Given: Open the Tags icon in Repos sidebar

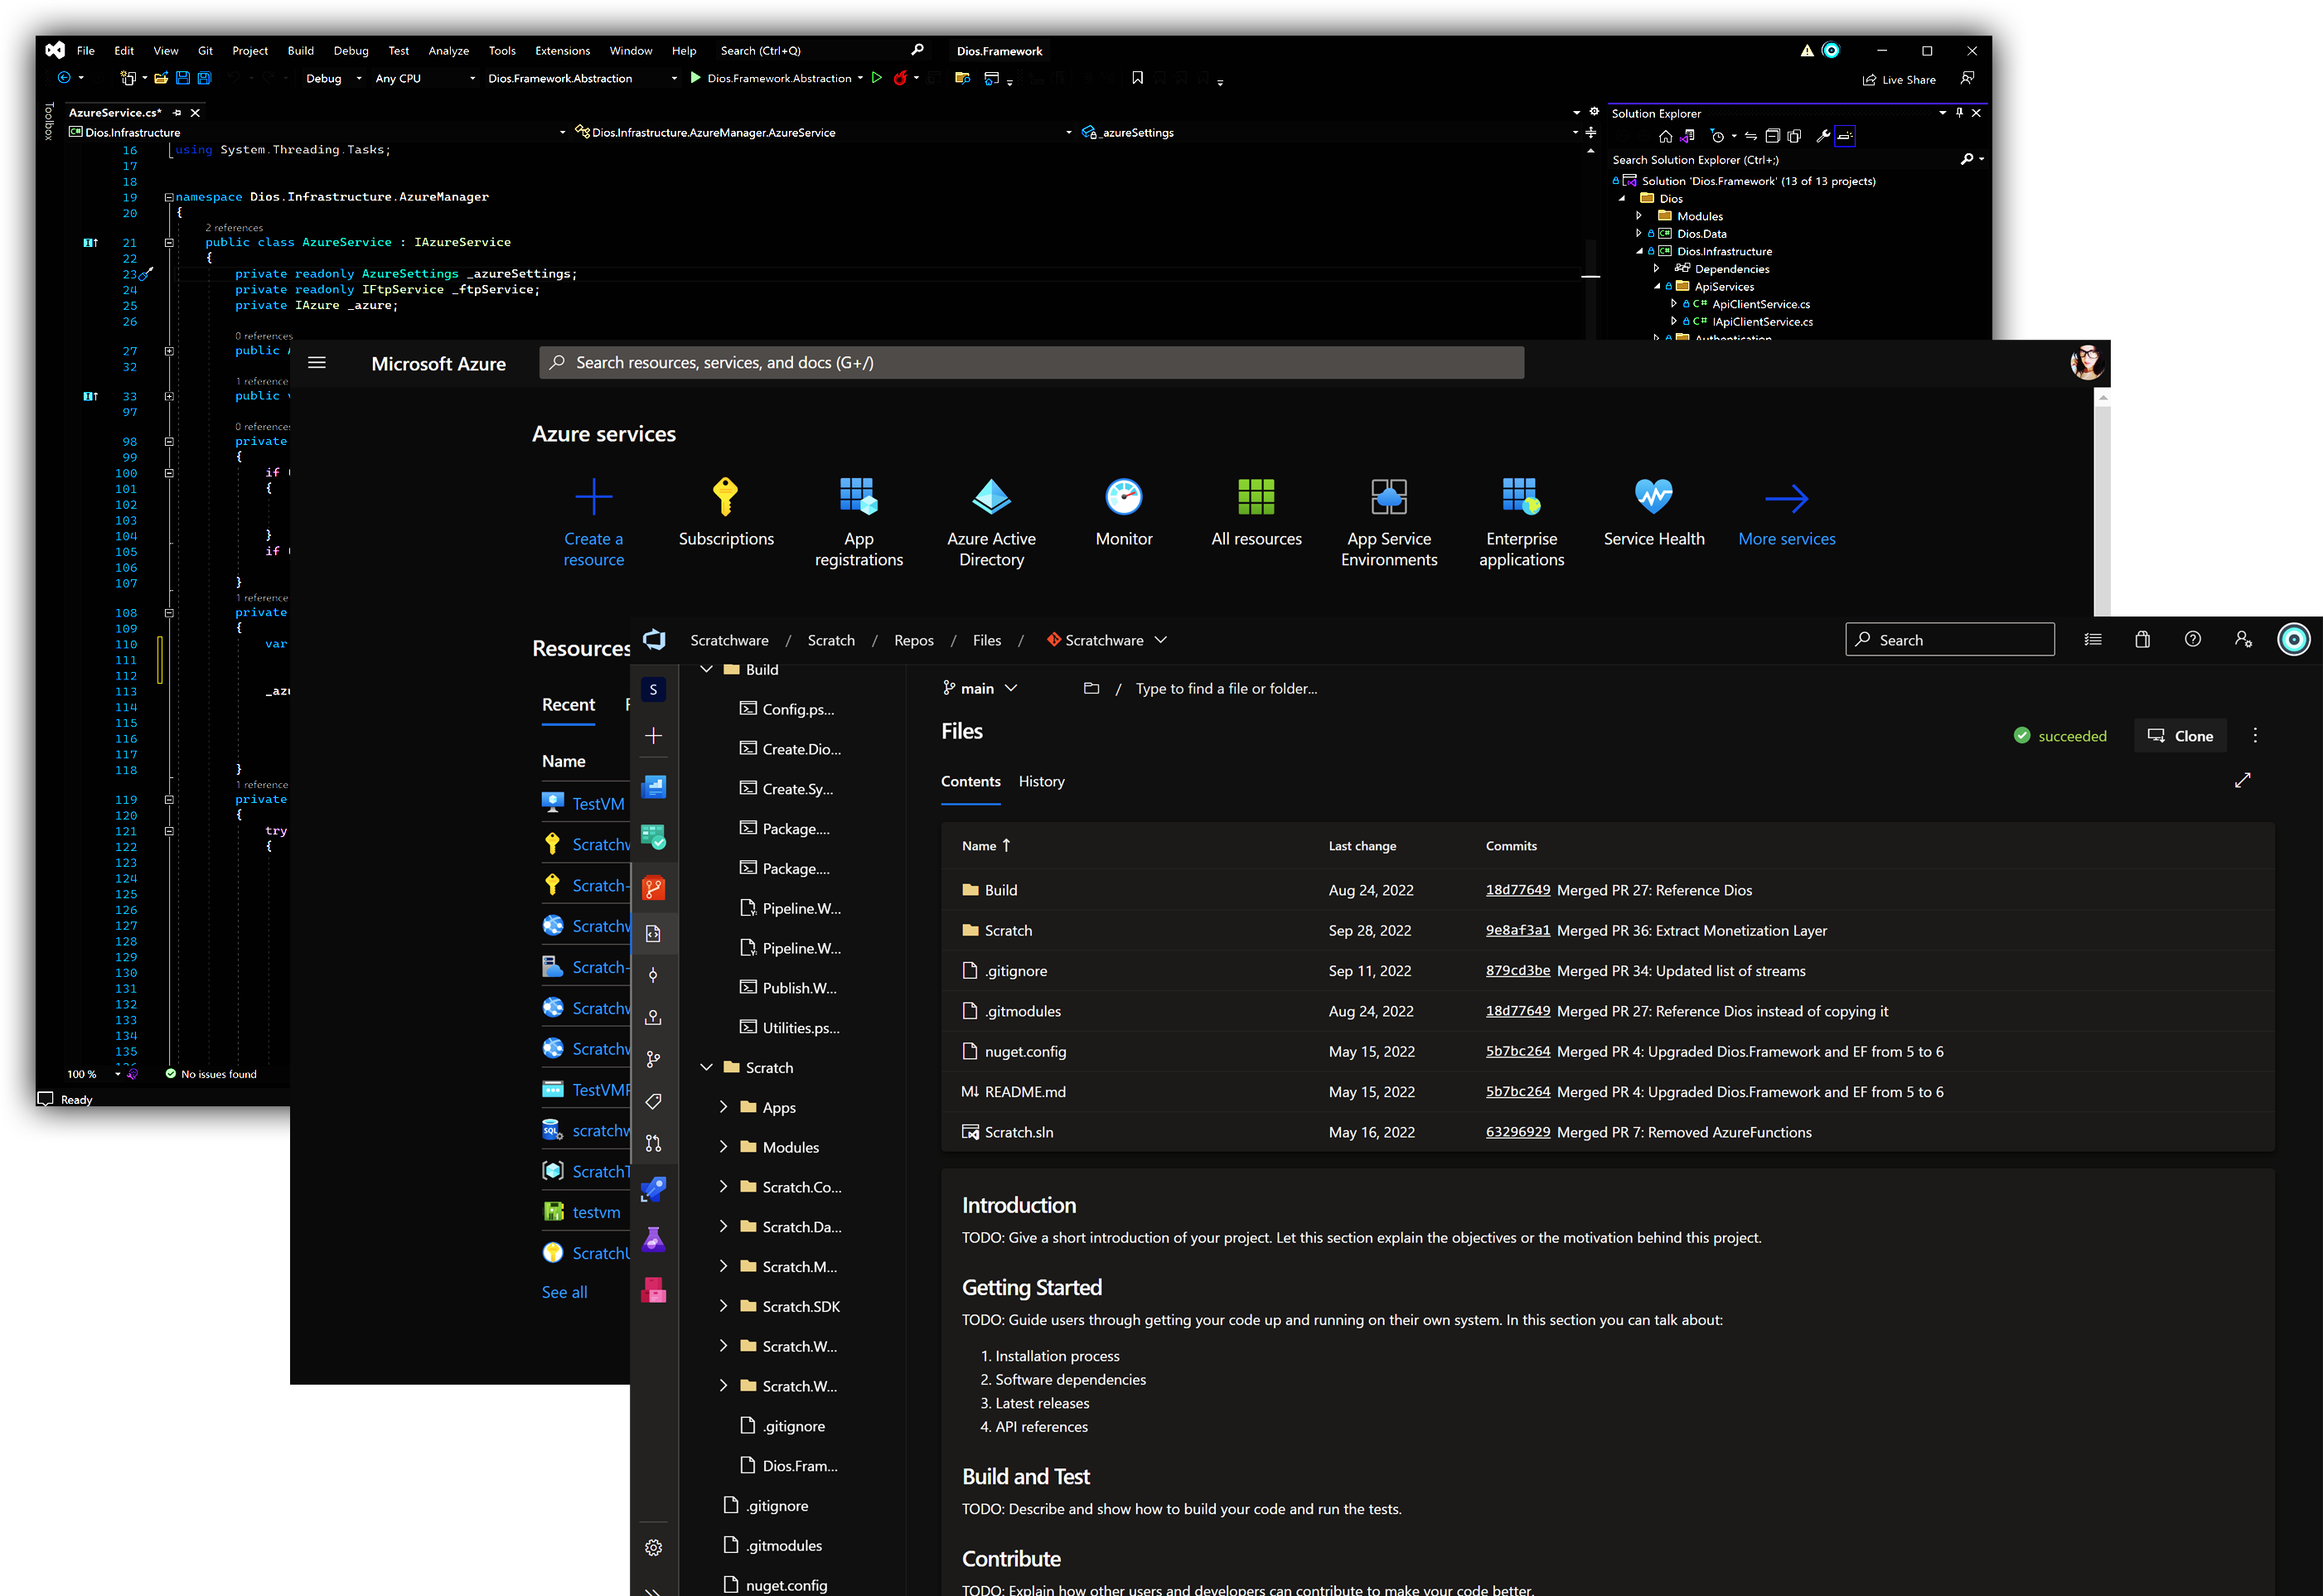Looking at the screenshot, I should point(653,1101).
